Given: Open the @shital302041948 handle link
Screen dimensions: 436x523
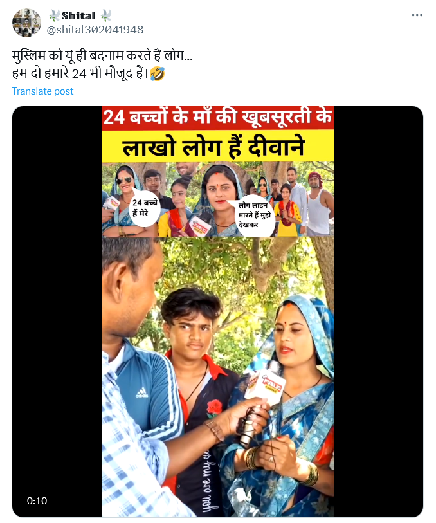Looking at the screenshot, I should click(x=95, y=30).
